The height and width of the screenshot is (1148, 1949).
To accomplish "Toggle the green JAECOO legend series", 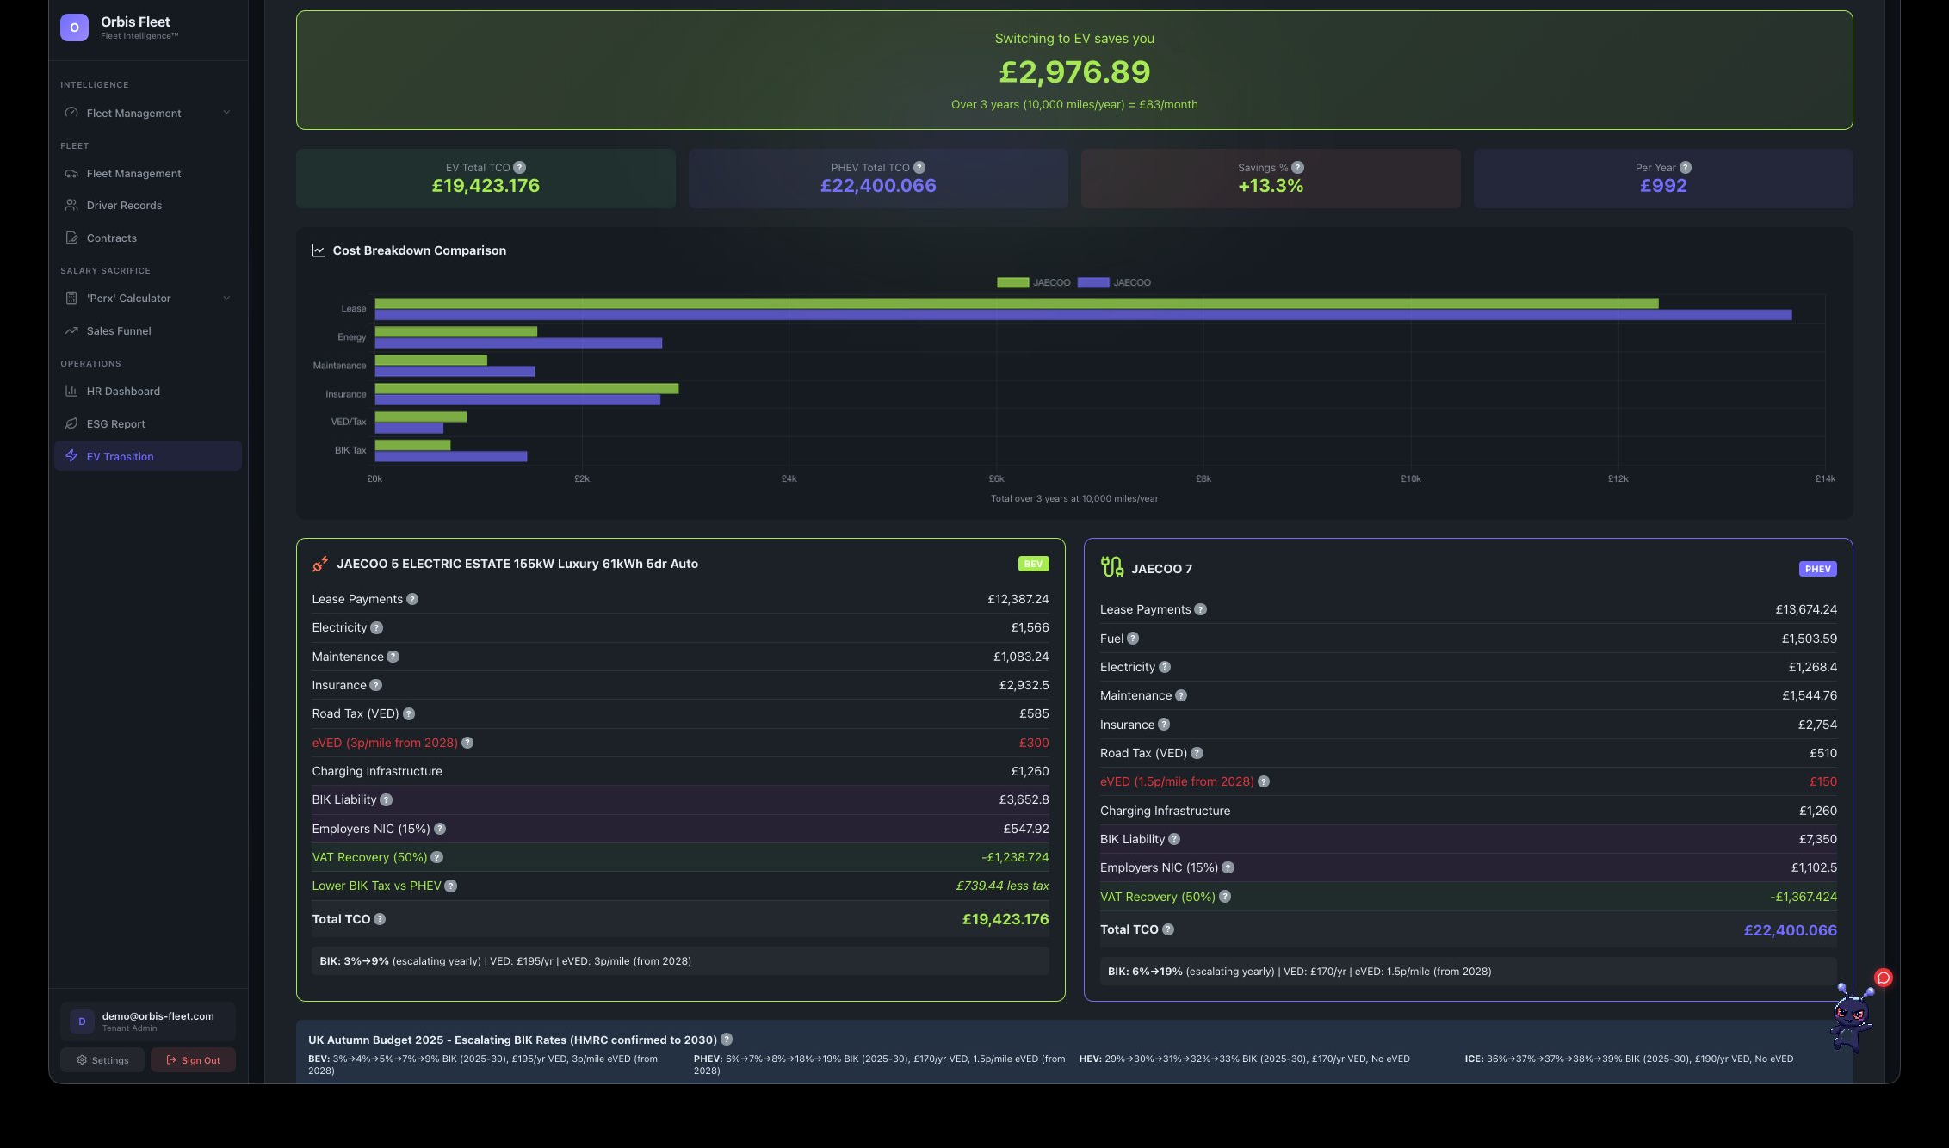I will click(1012, 282).
